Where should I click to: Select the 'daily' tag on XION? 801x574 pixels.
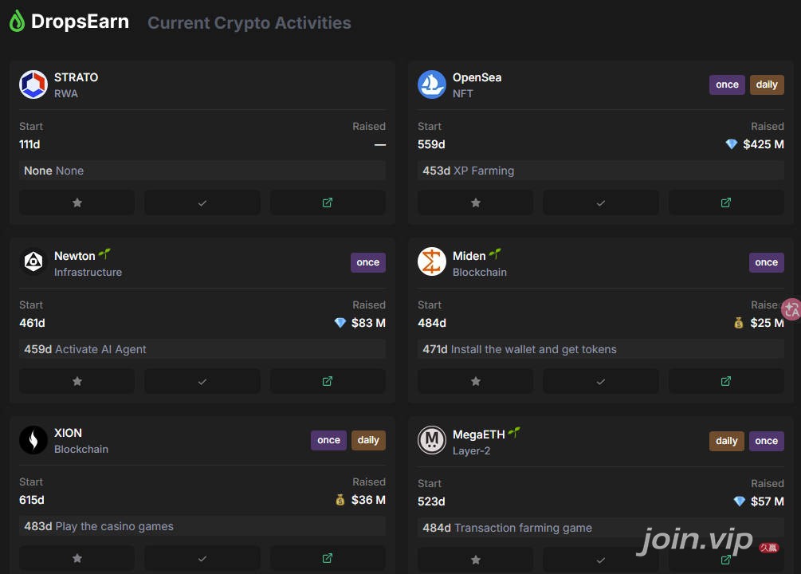click(x=368, y=440)
